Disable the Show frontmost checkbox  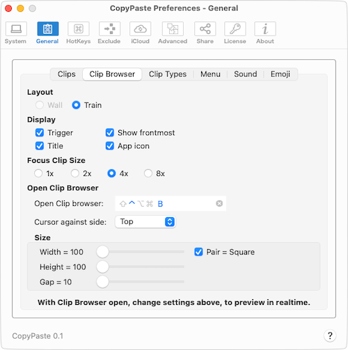tap(110, 133)
